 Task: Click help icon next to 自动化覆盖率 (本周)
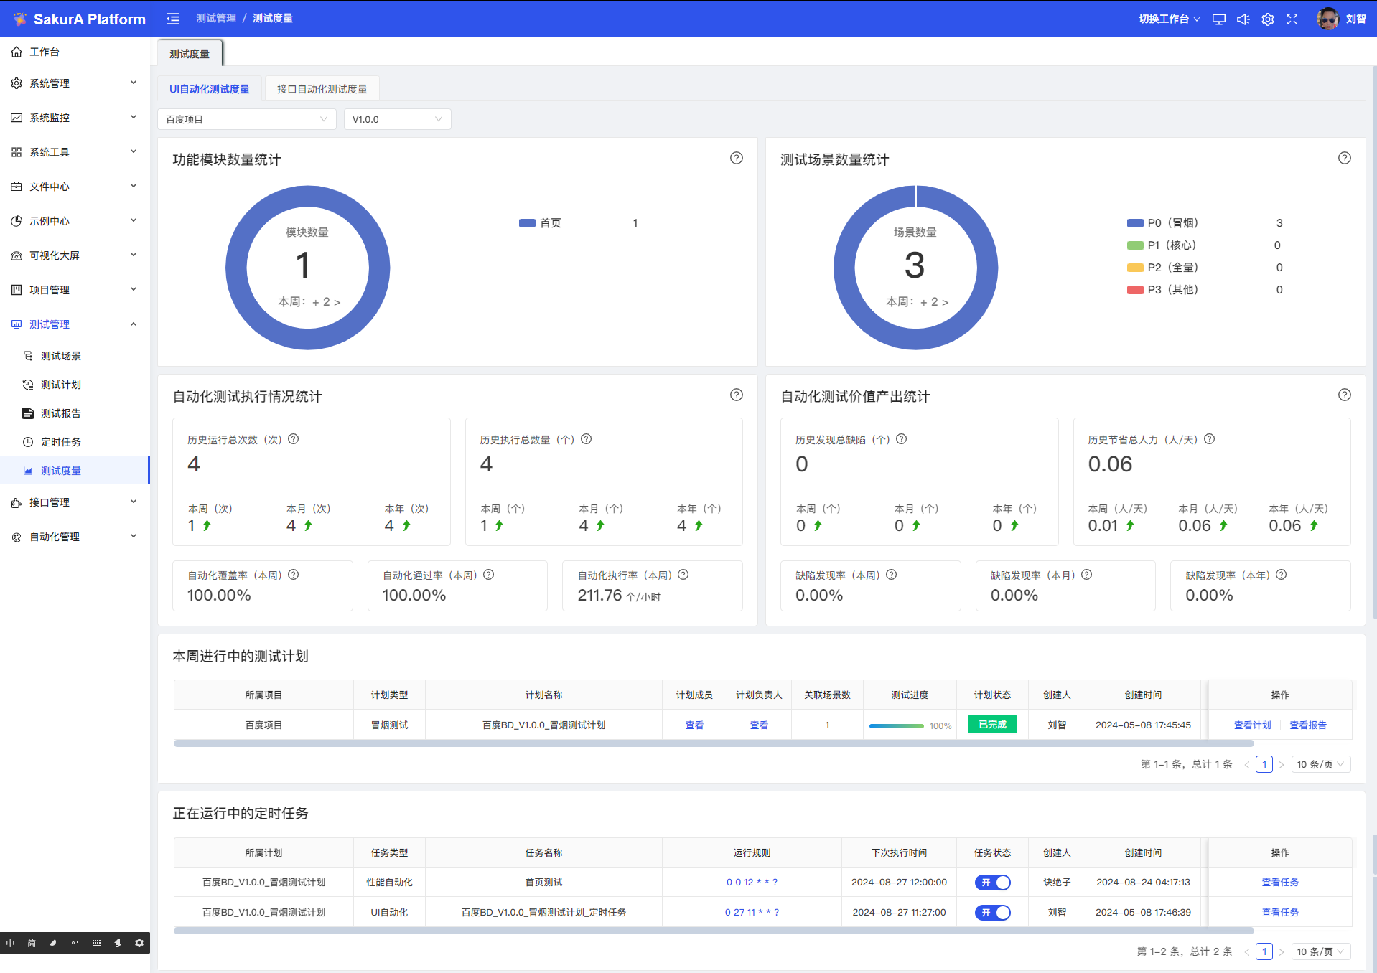[x=294, y=575]
